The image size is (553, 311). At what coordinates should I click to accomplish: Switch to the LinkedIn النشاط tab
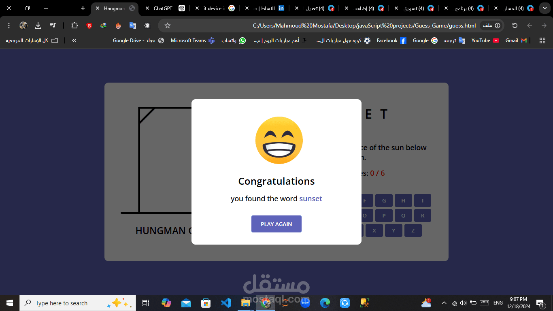(x=265, y=8)
